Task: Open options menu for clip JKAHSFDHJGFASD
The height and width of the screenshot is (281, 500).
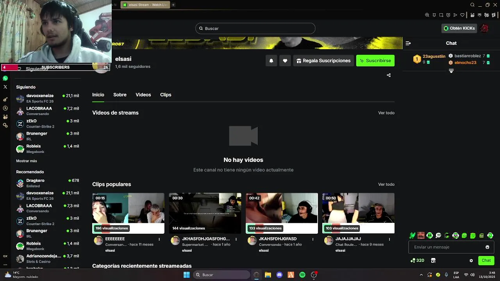Action: coord(312,239)
